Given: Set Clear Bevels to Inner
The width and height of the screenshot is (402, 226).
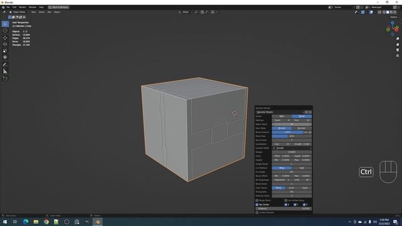Looking at the screenshot, I should [291, 188].
